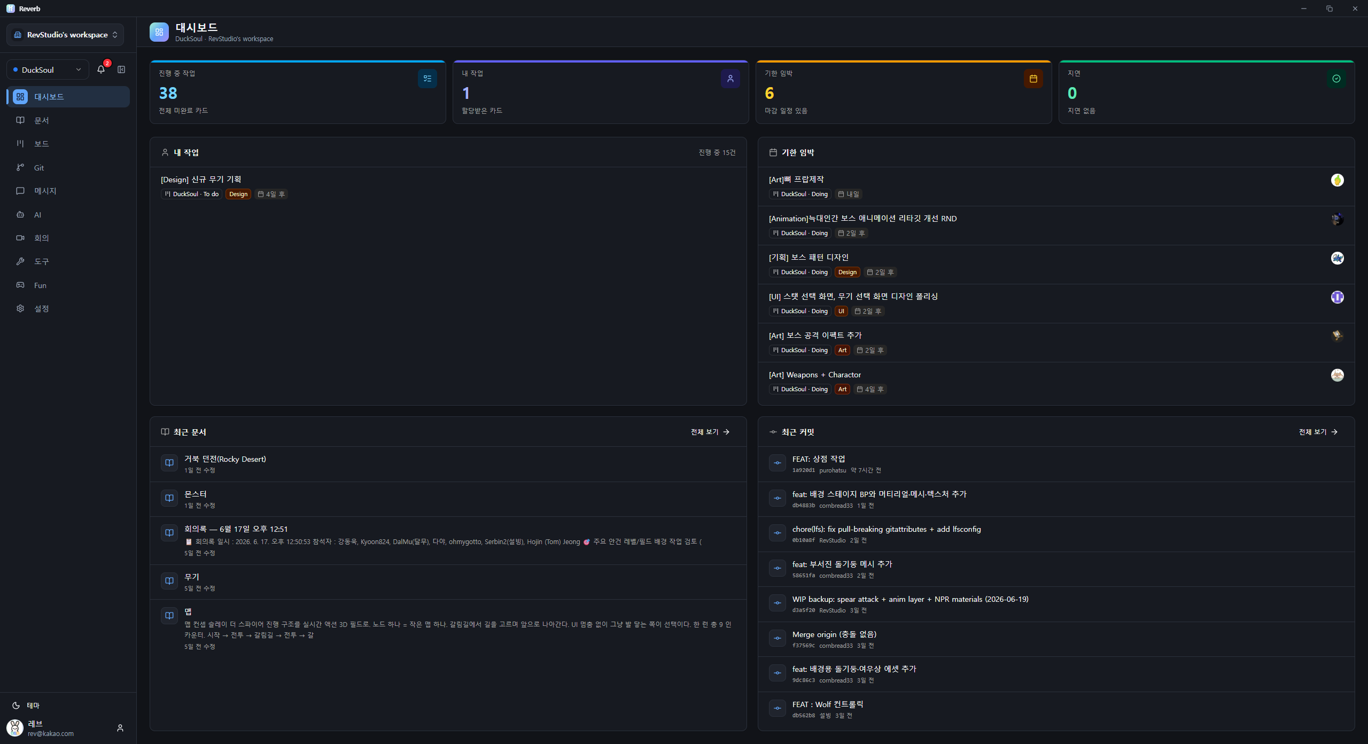Click 전체 보기 in 최근 커밋
This screenshot has height=744, width=1368.
click(x=1318, y=432)
